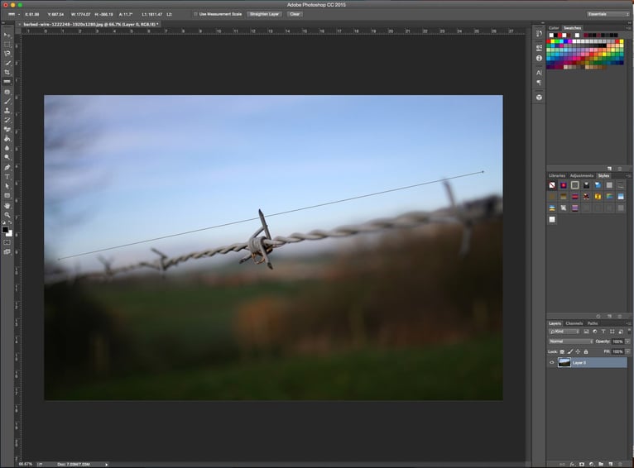
Task: Open the Layers panel flyout menu
Action: 628,324
